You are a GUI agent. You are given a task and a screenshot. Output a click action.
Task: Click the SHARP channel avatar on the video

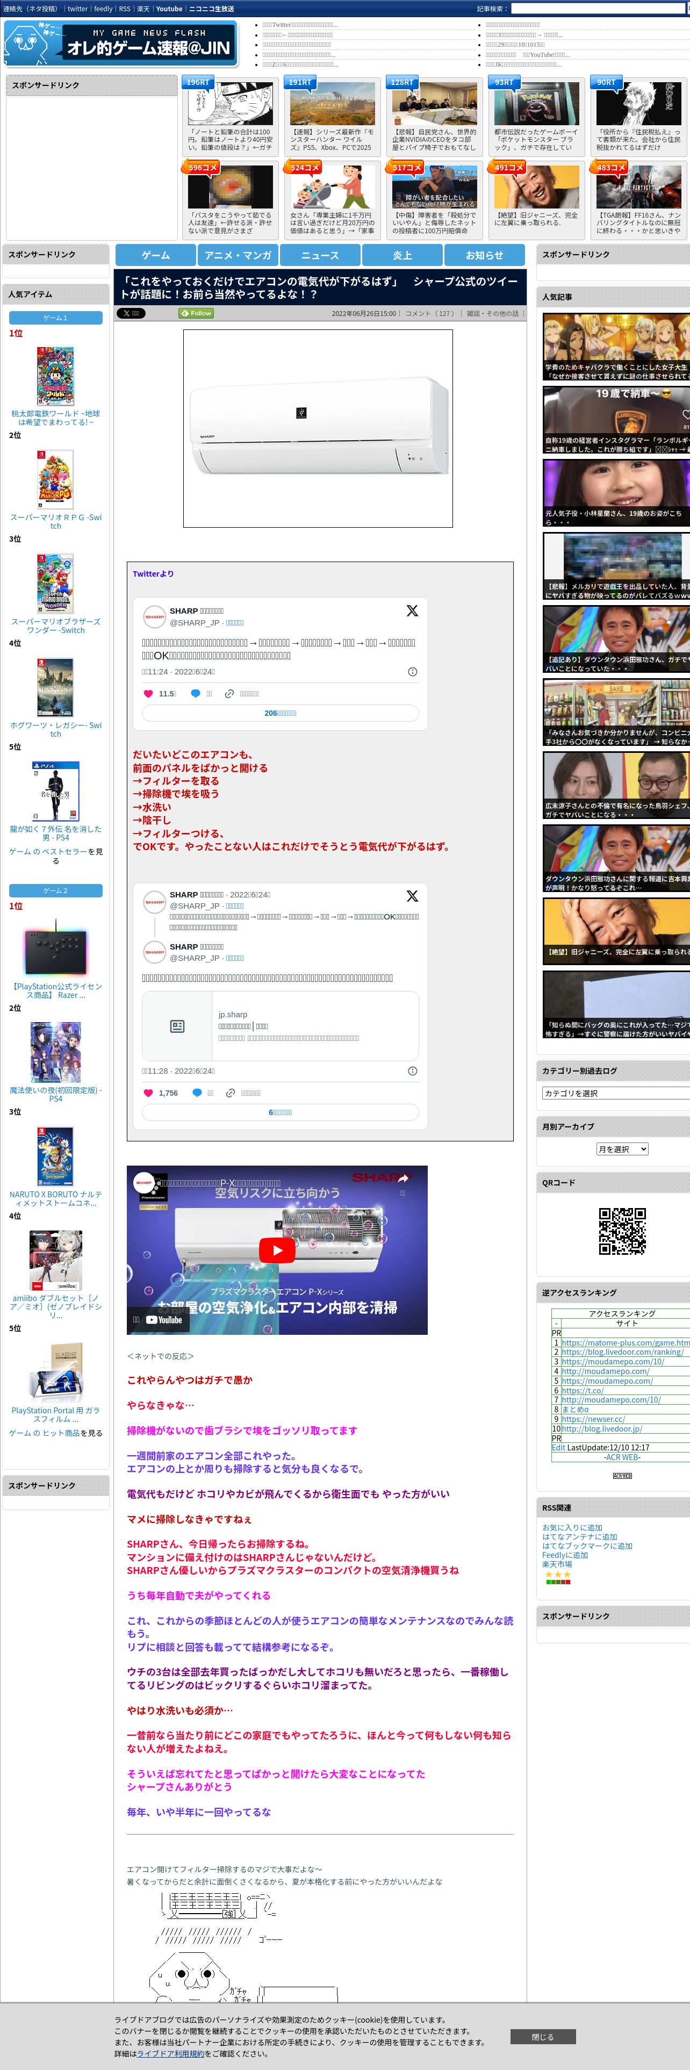pos(144,1184)
